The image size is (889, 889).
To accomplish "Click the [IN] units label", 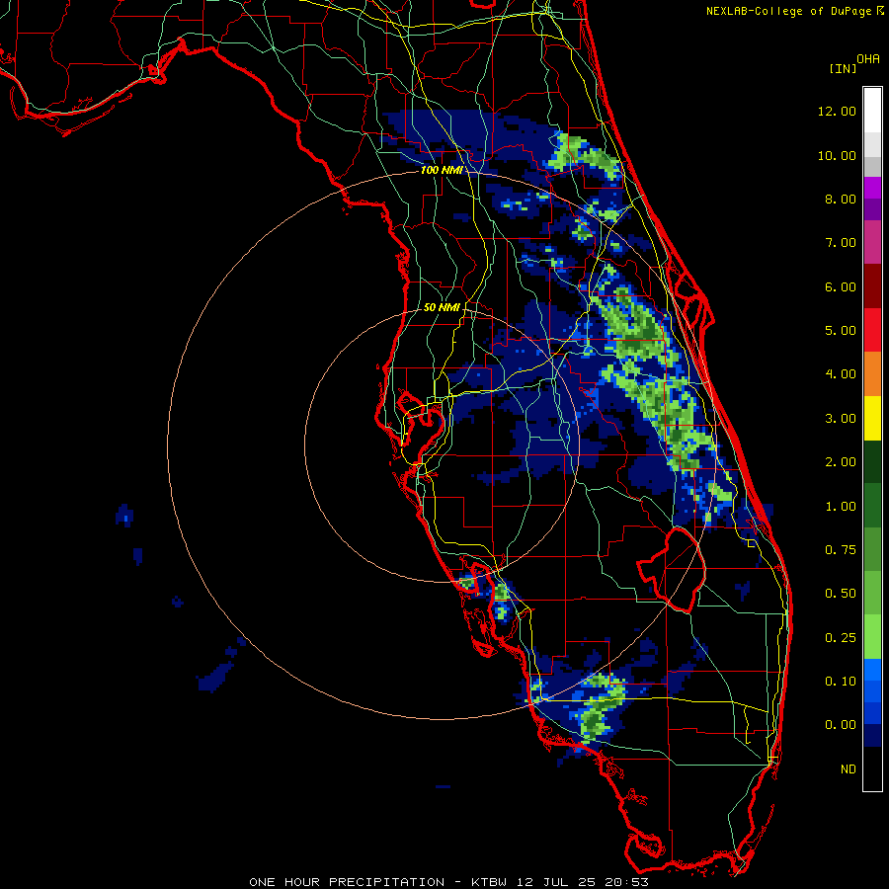I will pyautogui.click(x=843, y=68).
